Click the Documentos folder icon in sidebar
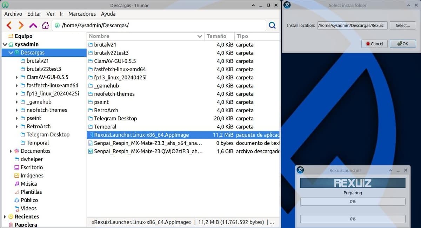Screen dimensions: 421x228 pos(16,151)
